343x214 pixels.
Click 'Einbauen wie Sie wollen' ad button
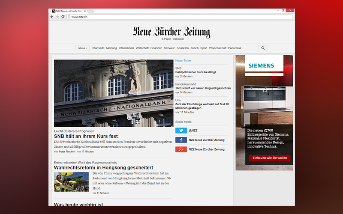(x=269, y=158)
